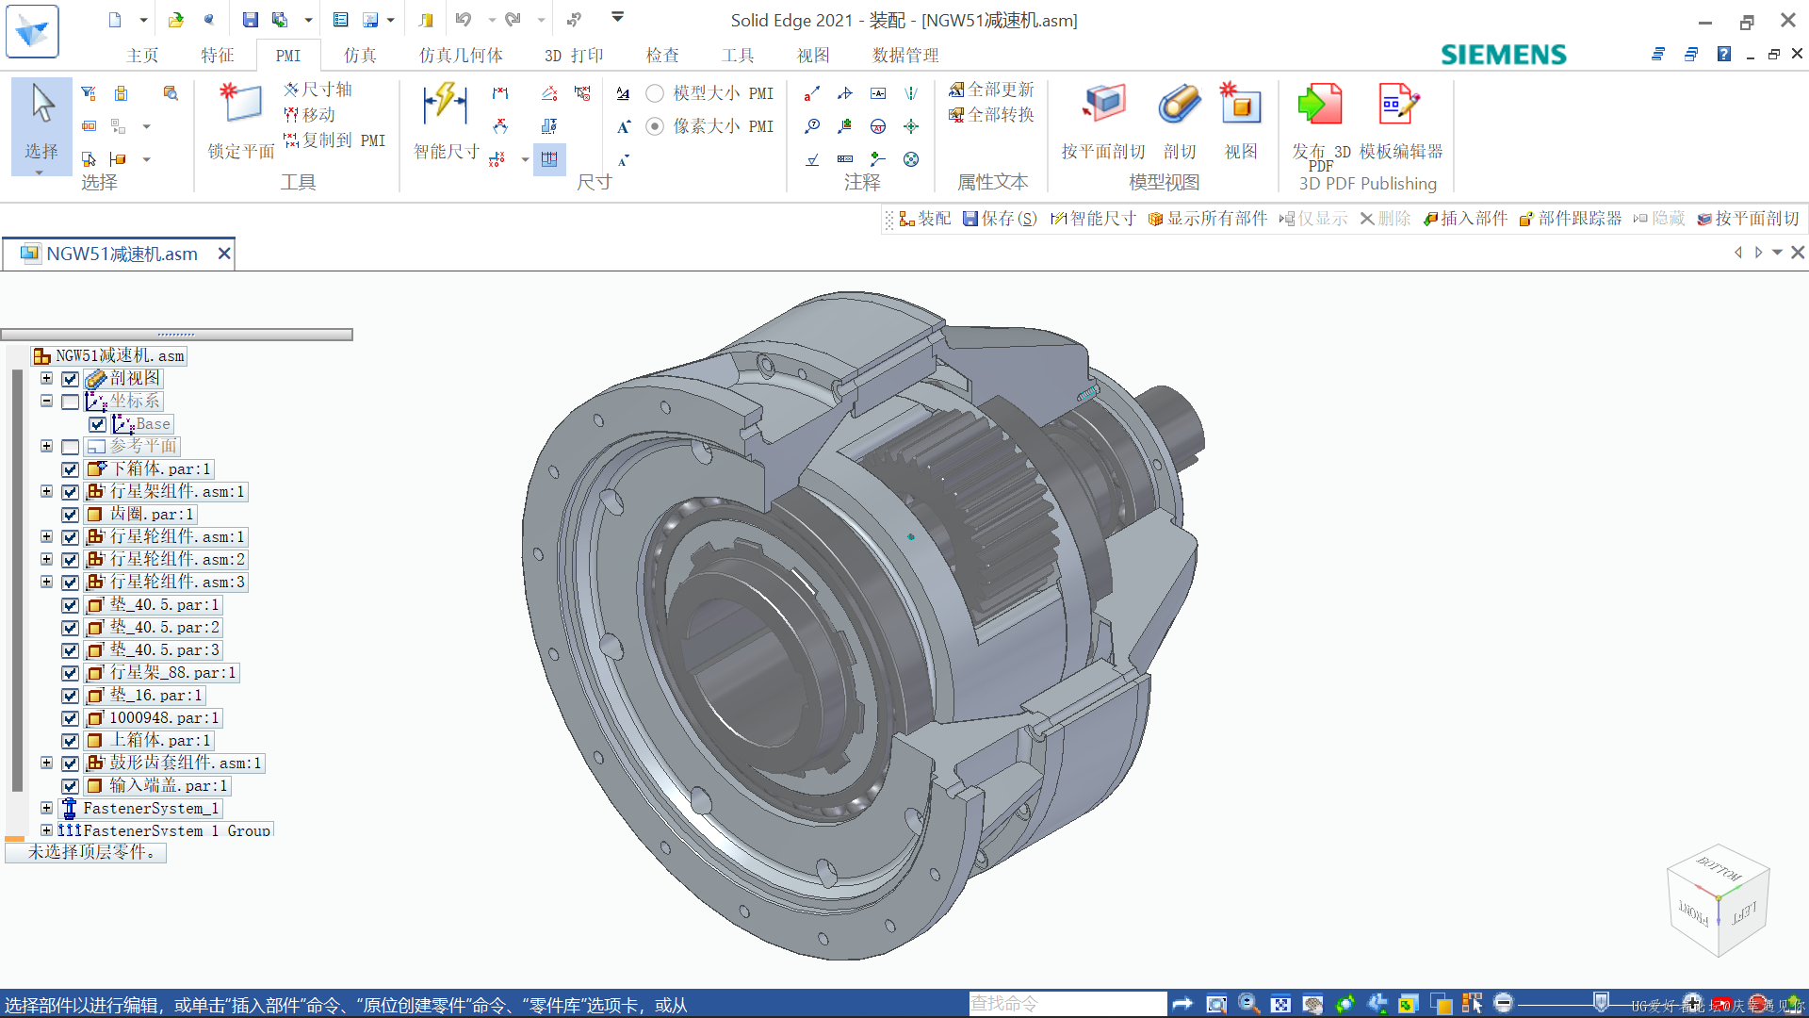Click the Save icon in quick access toolbar
1809x1018 pixels.
click(250, 19)
